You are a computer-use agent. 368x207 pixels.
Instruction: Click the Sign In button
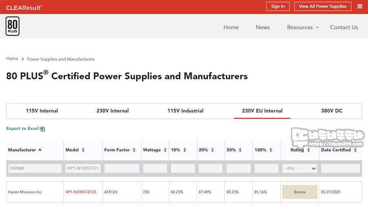278,6
